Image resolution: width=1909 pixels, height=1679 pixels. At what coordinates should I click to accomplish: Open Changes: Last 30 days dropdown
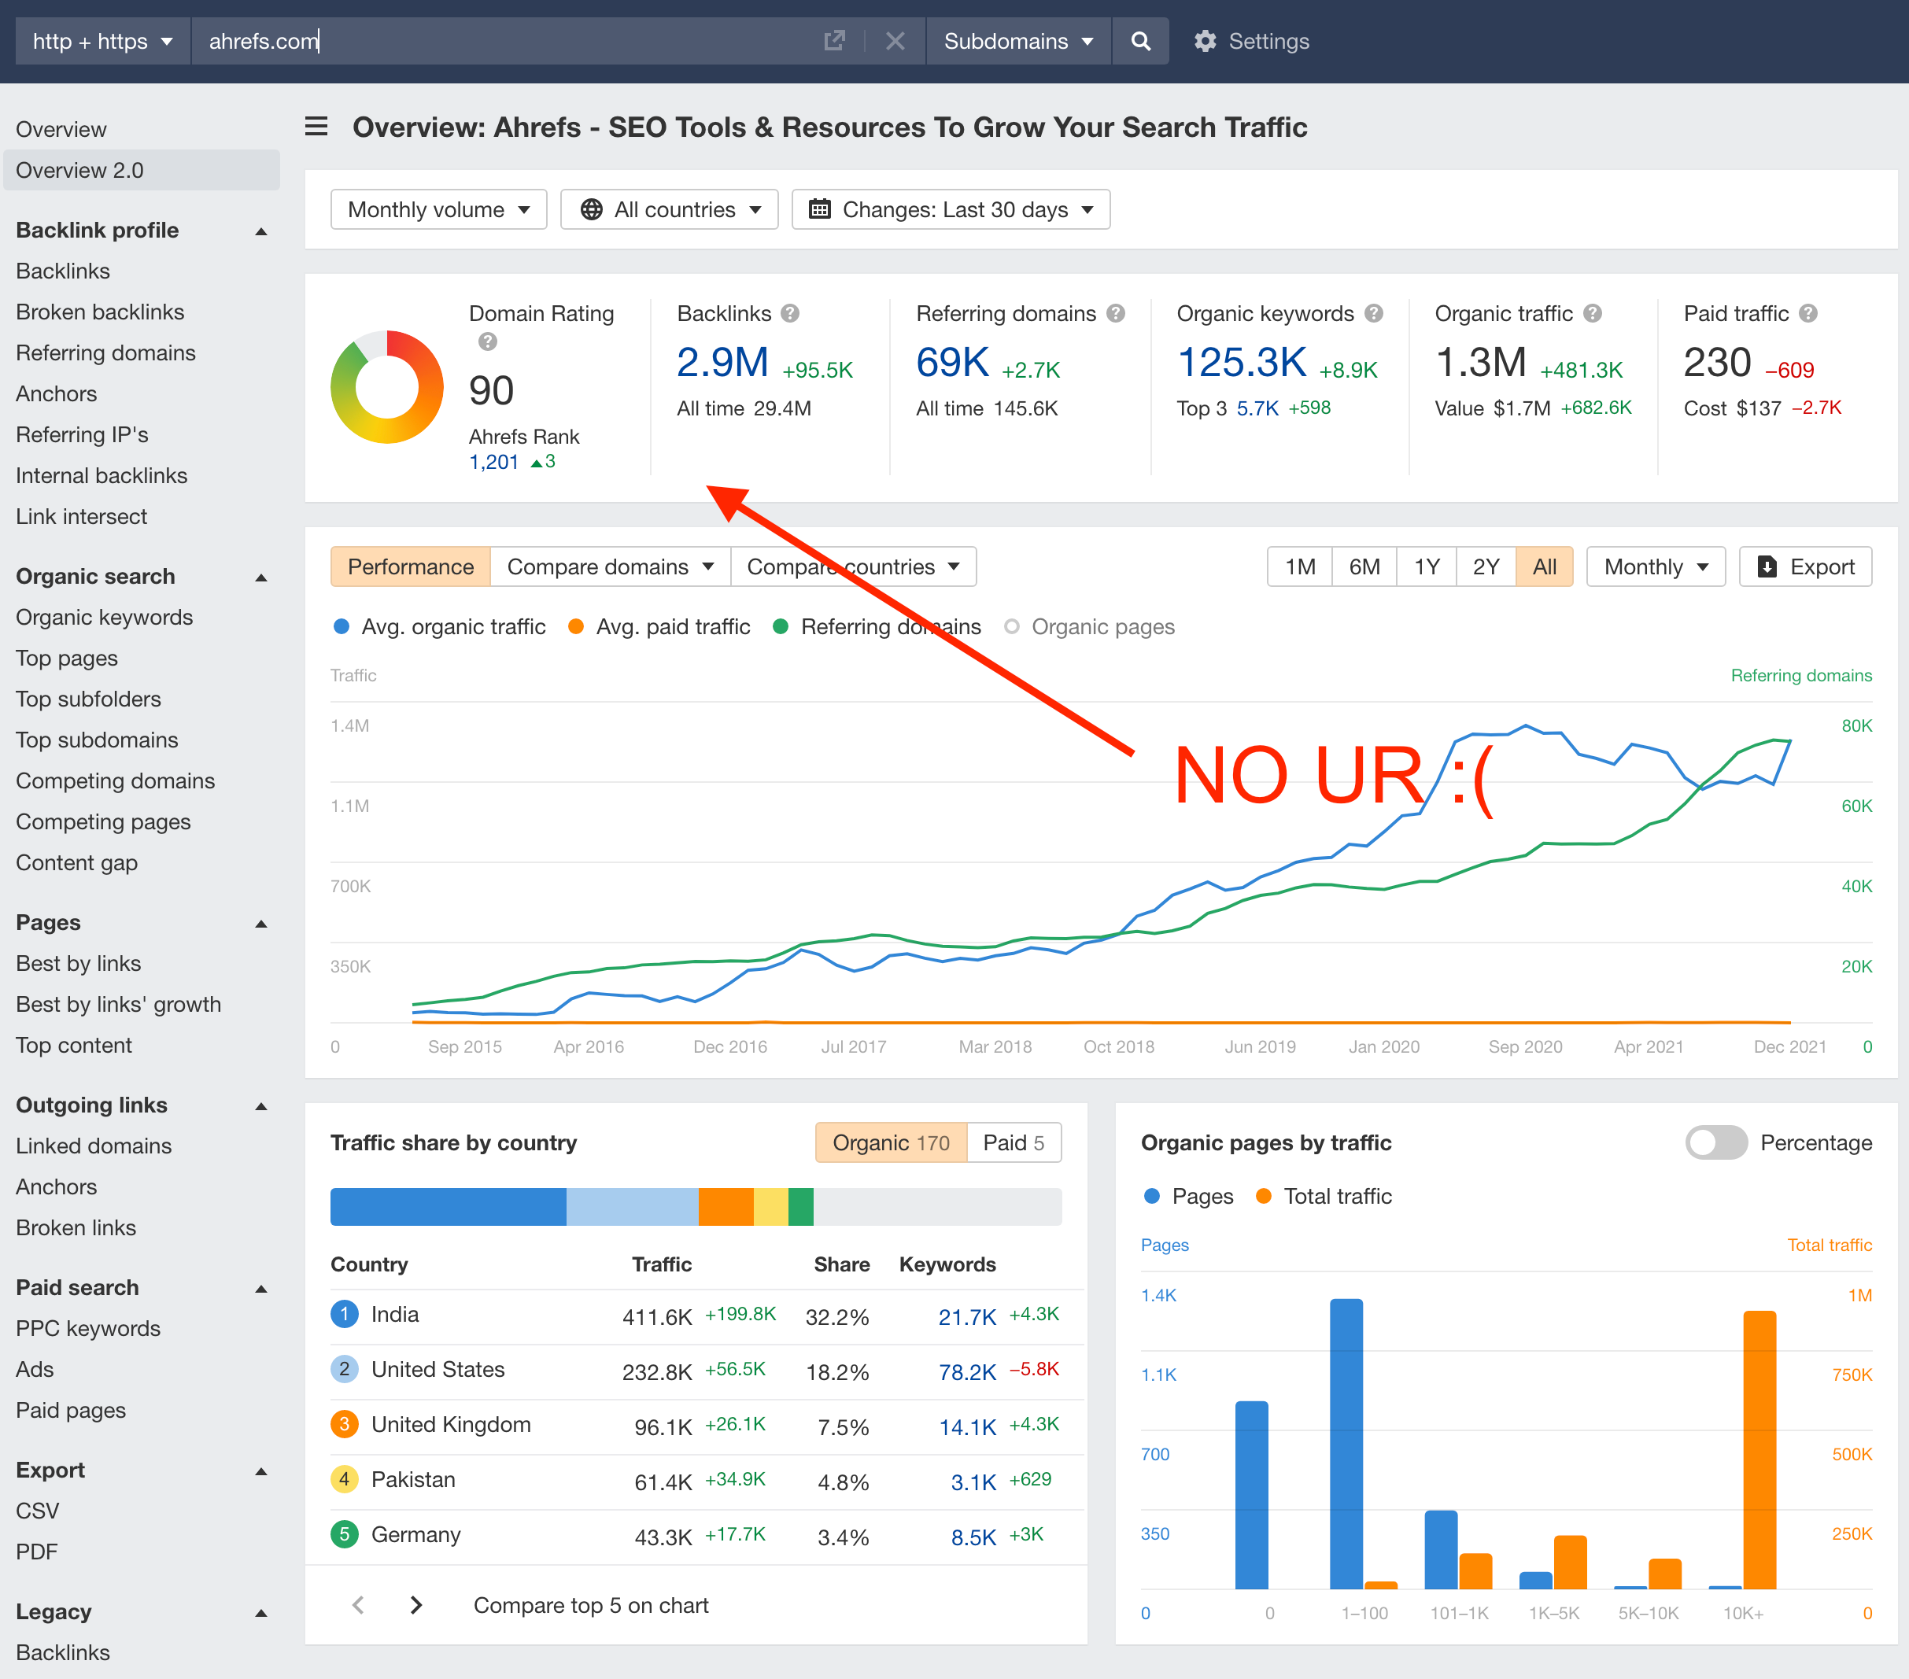click(951, 209)
